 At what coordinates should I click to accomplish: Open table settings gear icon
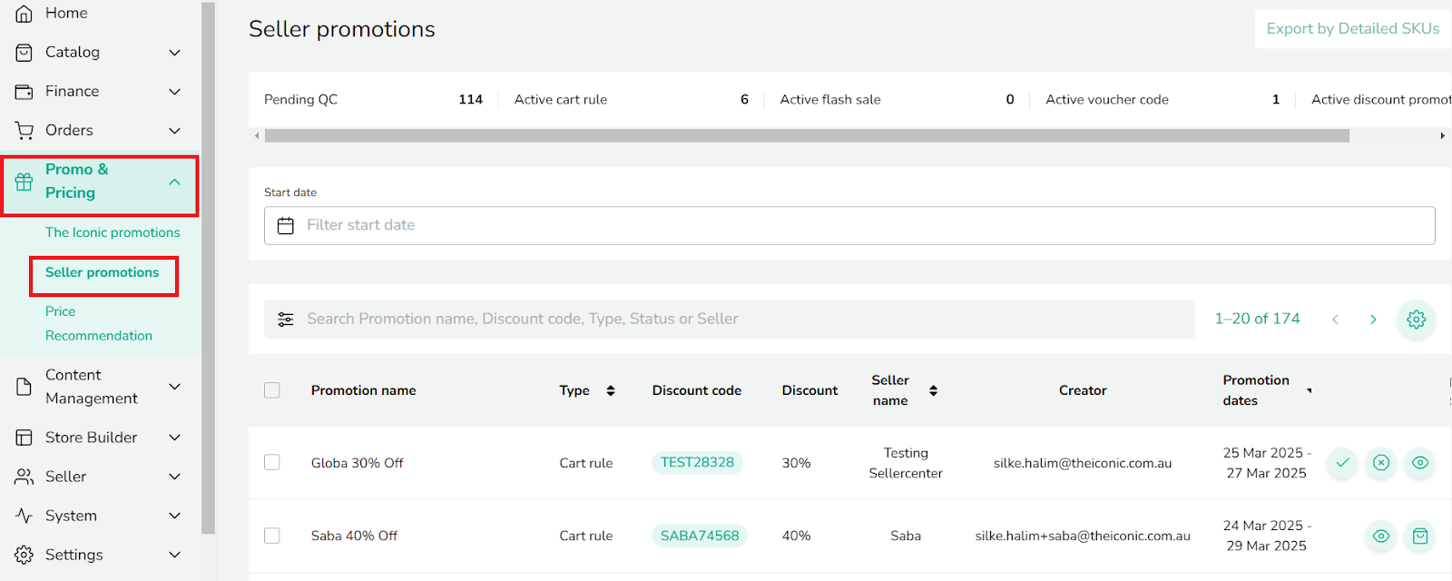[x=1416, y=320]
